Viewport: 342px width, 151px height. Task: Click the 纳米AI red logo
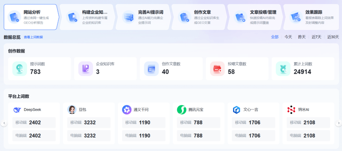(x=291, y=110)
